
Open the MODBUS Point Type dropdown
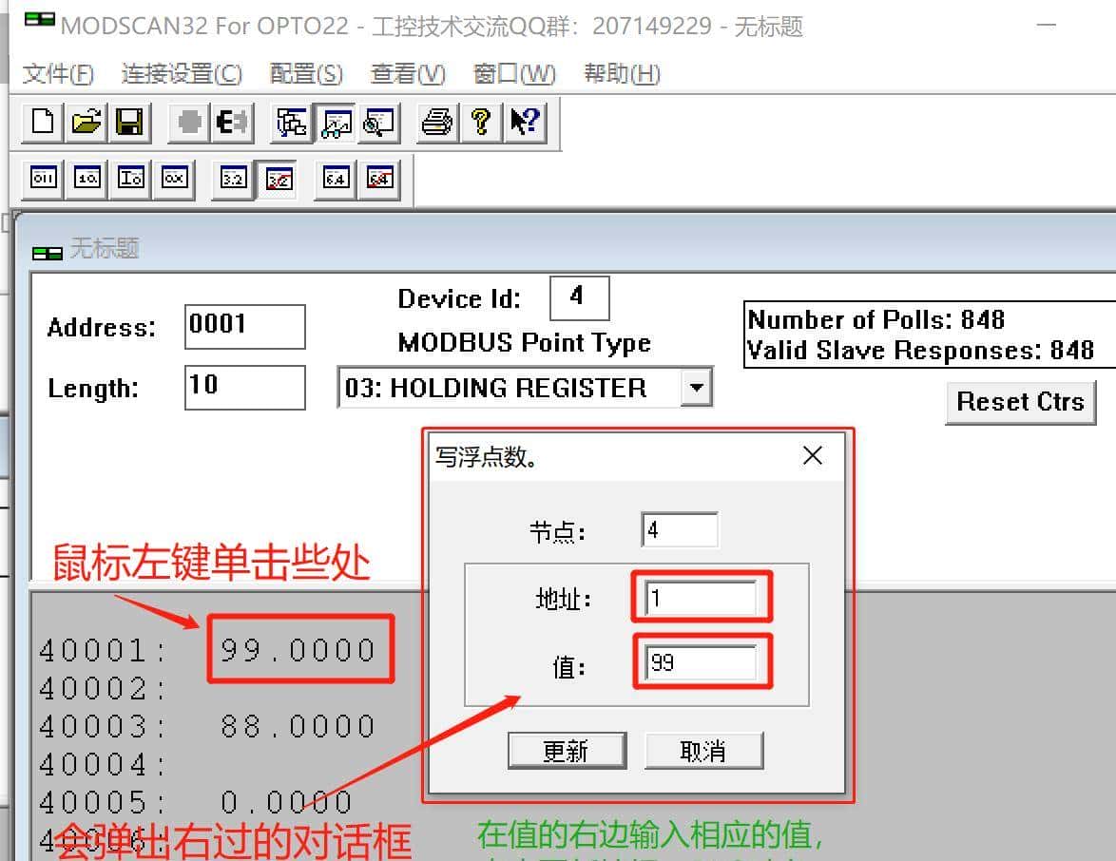697,387
